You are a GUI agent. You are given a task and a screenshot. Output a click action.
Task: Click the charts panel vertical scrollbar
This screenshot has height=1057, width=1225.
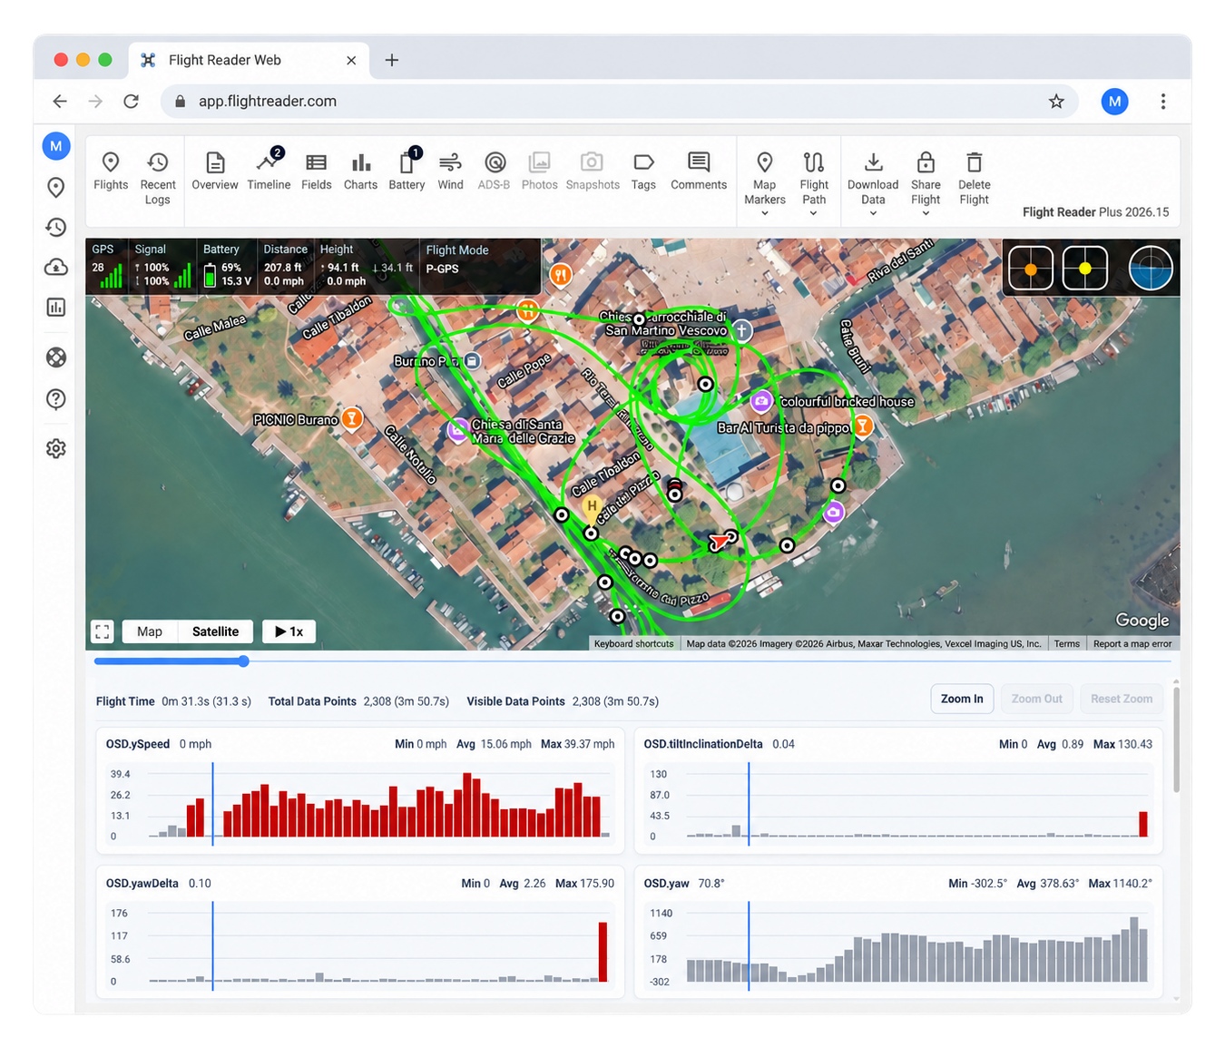[x=1177, y=739]
